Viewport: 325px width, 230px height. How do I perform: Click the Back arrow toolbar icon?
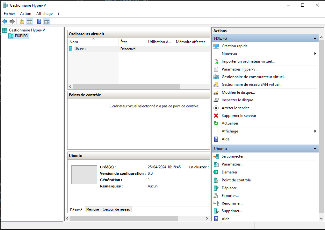5,22
